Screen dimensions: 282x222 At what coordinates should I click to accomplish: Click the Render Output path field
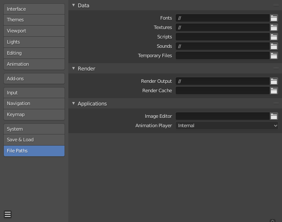(x=222, y=81)
